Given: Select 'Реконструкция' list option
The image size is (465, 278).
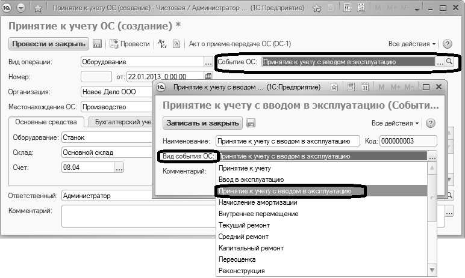Looking at the screenshot, I should [322, 271].
